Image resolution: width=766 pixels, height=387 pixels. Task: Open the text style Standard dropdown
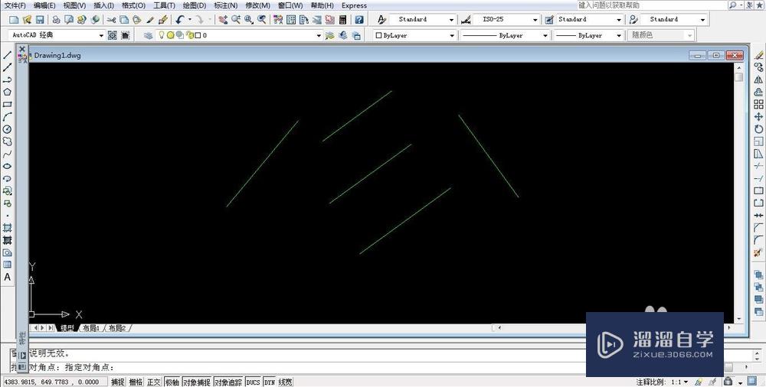pos(451,20)
